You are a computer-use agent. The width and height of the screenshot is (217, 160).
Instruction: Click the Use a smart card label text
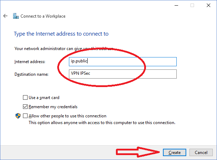pyautogui.click(x=44, y=98)
